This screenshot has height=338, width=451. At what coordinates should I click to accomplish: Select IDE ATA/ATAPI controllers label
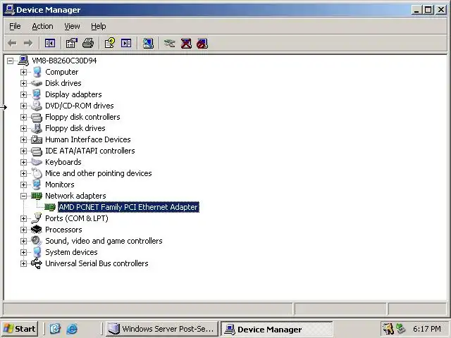coord(90,151)
